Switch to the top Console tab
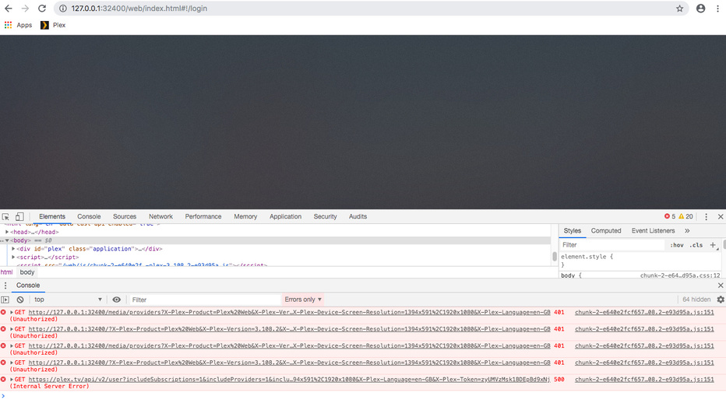 [x=89, y=216]
